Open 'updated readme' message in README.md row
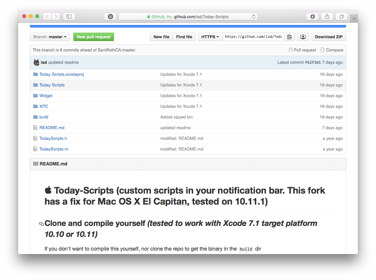376x280 pixels. 175,128
